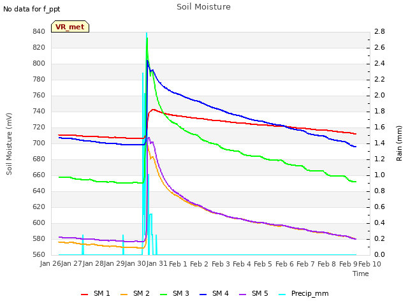
Task: Select the SM 5 legend label
Action: 260,293
